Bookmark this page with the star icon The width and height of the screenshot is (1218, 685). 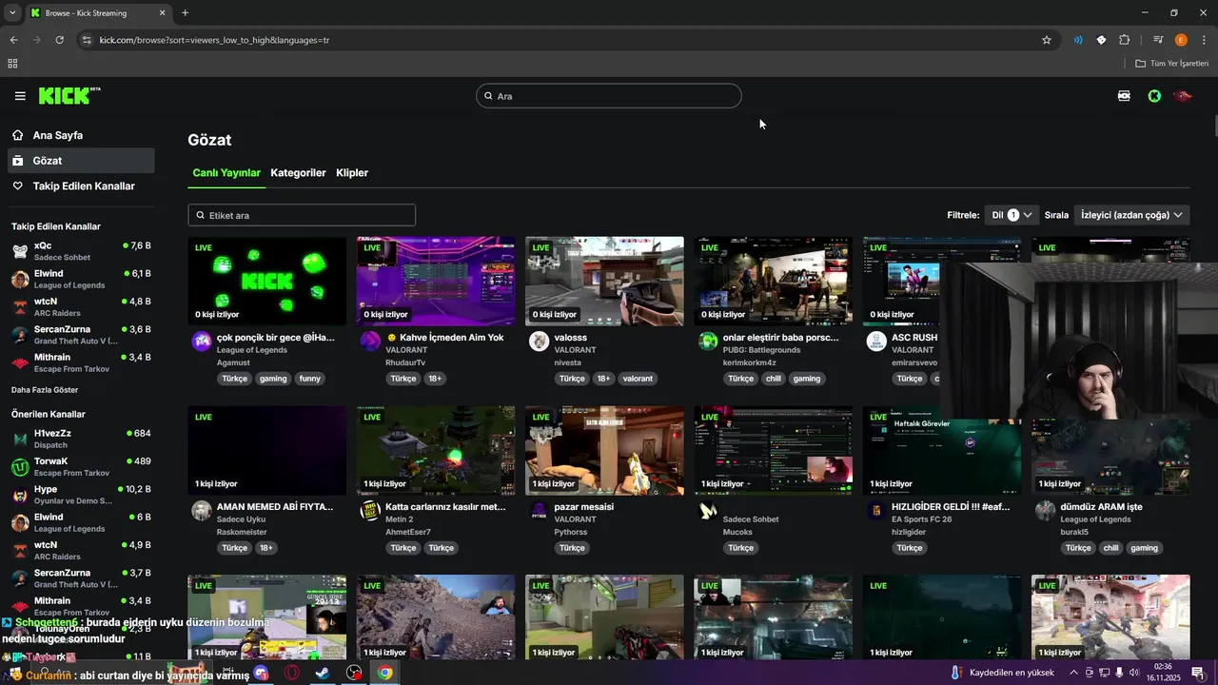(1047, 40)
